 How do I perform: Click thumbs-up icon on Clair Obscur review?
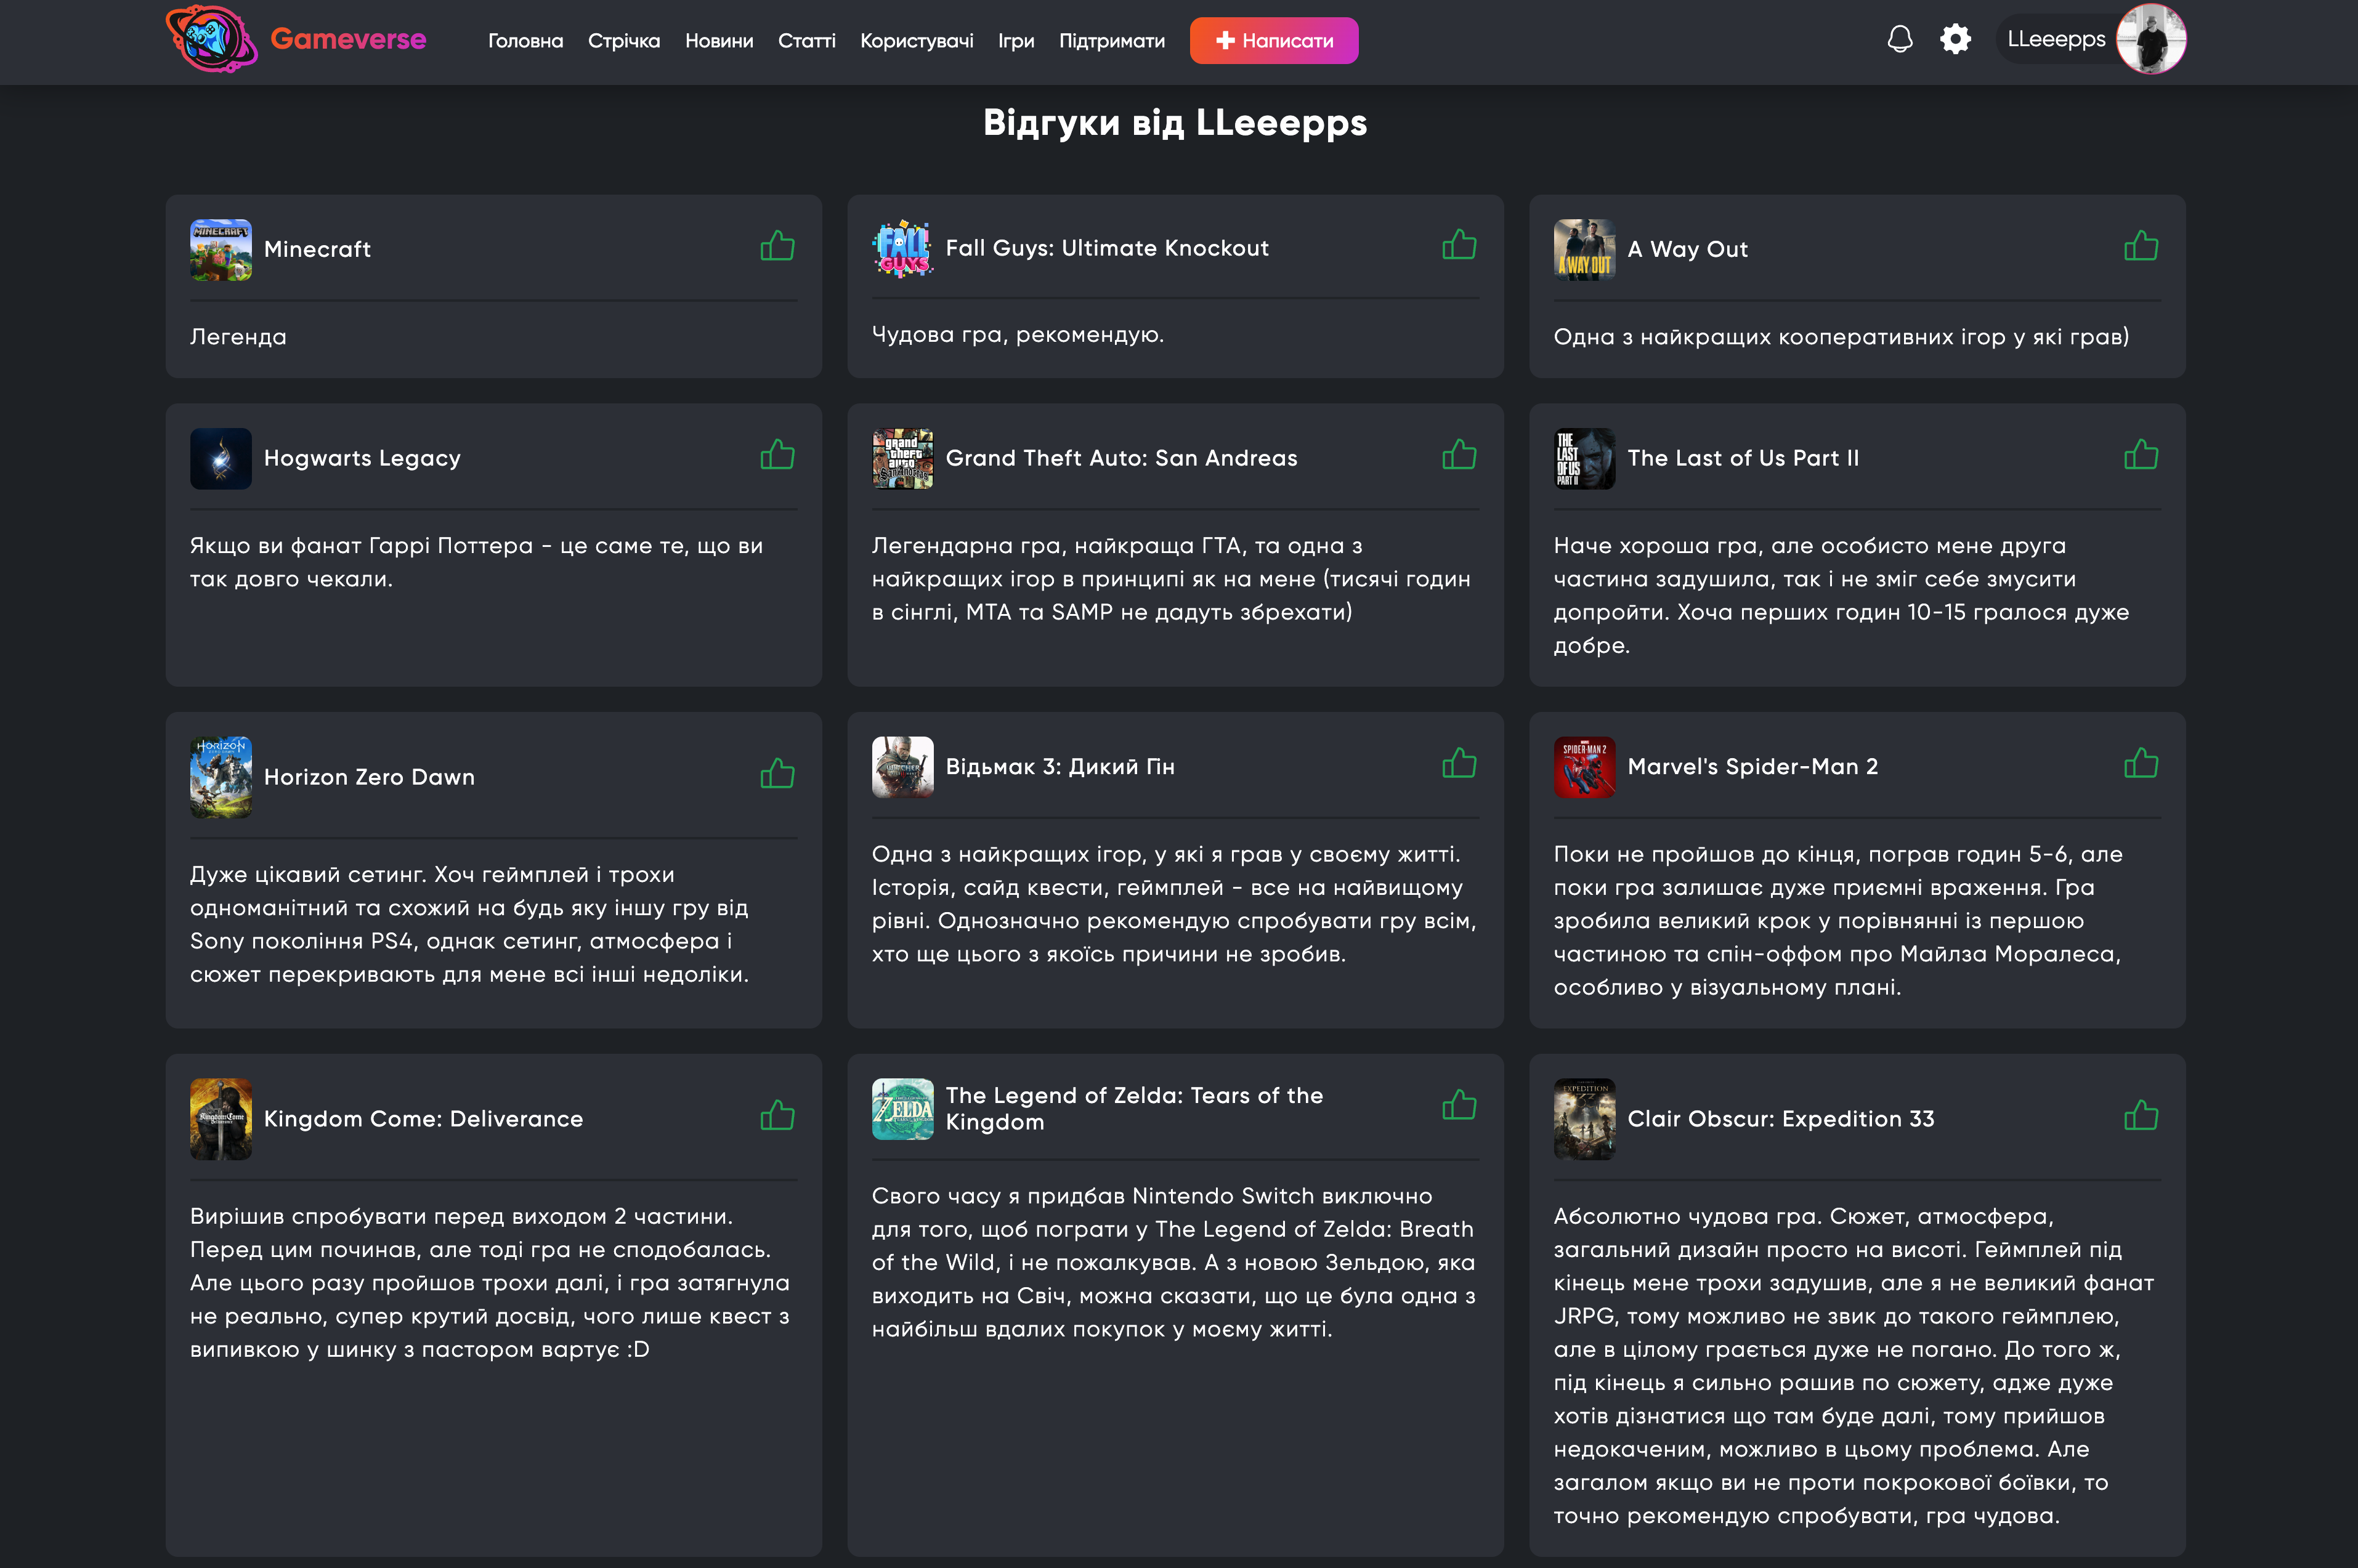coord(2141,1115)
